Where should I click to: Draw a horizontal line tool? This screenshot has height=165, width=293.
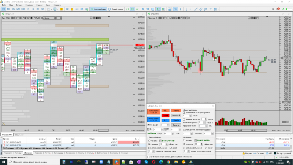click(191, 9)
